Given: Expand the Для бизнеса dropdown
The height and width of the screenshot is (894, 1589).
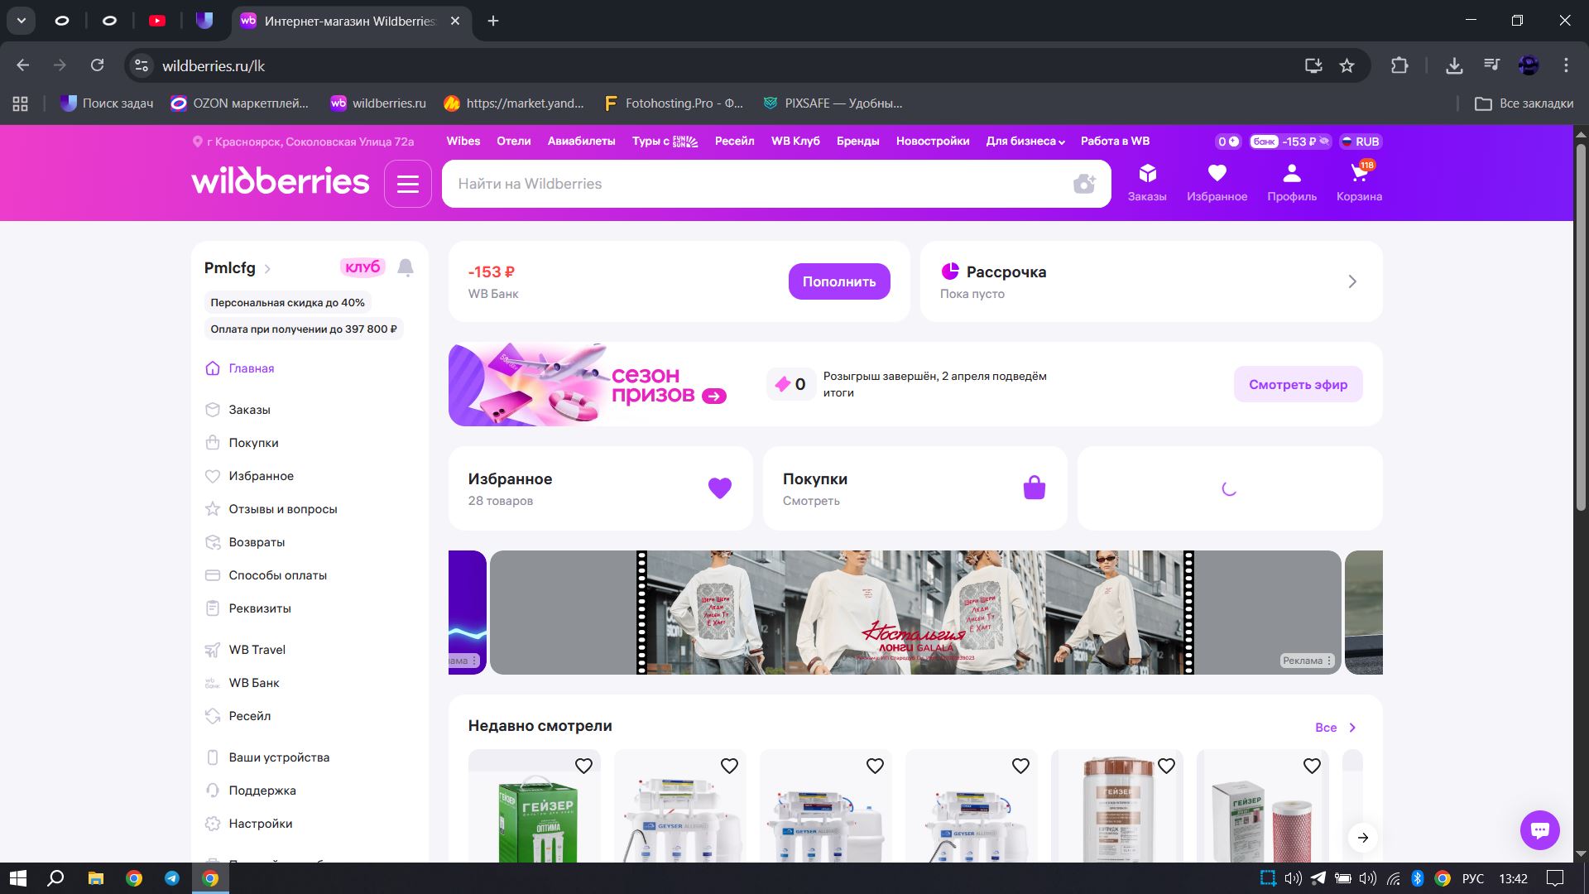Looking at the screenshot, I should [x=1025, y=142].
